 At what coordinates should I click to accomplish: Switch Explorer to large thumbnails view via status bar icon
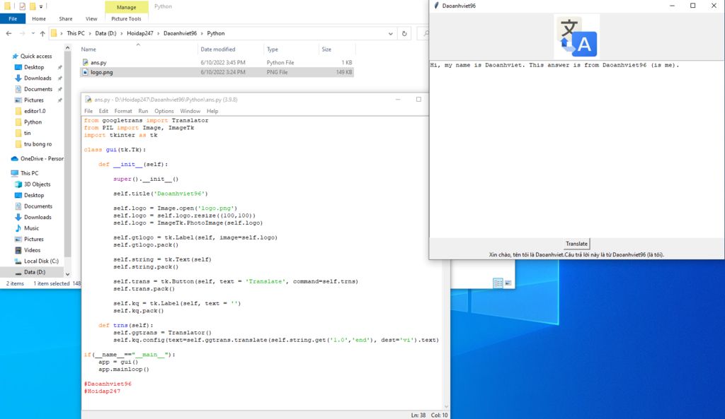508,283
